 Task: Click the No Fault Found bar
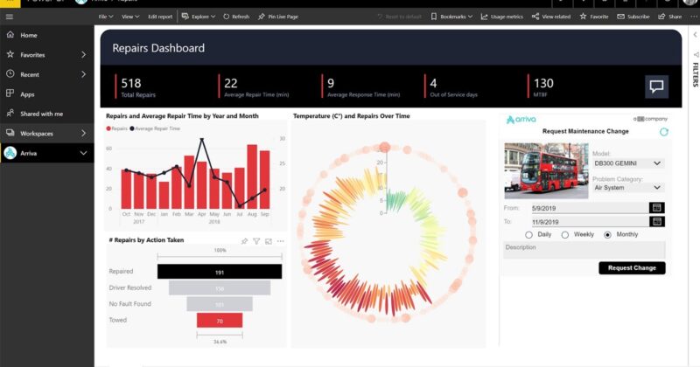coord(220,304)
